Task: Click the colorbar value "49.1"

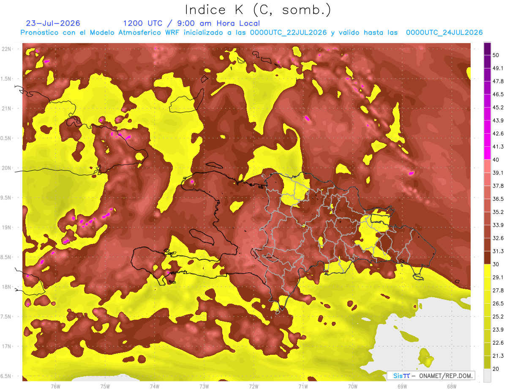Action: (x=498, y=68)
